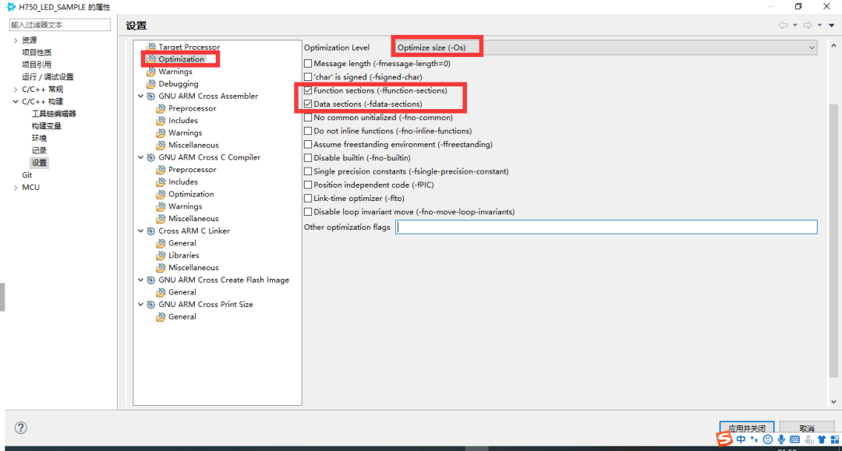Select 构建变量 in the sidebar
The width and height of the screenshot is (842, 451).
[x=46, y=126]
